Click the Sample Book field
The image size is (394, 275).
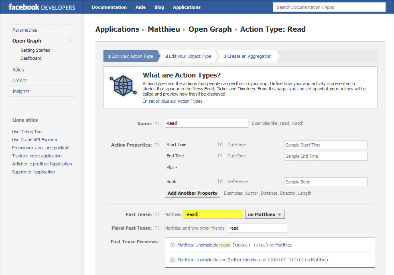[325, 182]
